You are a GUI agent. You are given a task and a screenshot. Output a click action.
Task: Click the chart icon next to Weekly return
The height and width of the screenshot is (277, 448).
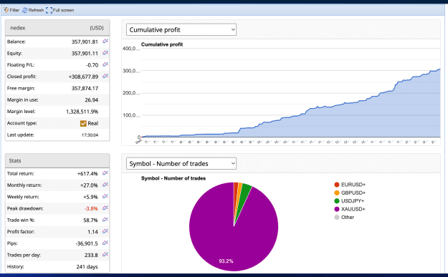pyautogui.click(x=105, y=197)
